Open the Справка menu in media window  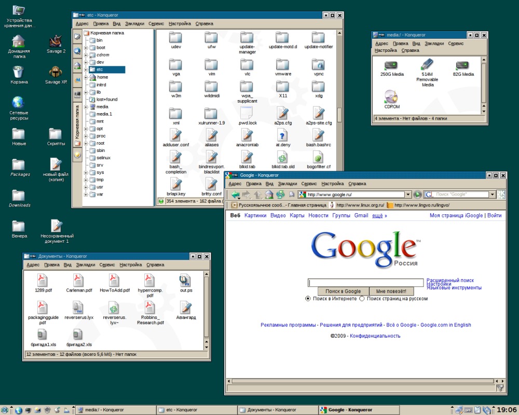pos(410,50)
